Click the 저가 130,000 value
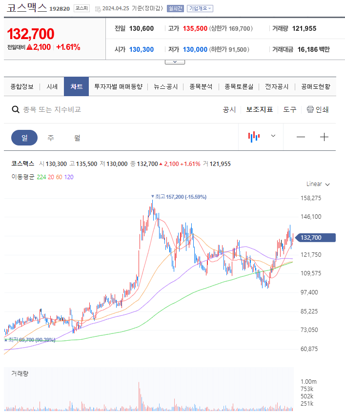 pyautogui.click(x=195, y=49)
